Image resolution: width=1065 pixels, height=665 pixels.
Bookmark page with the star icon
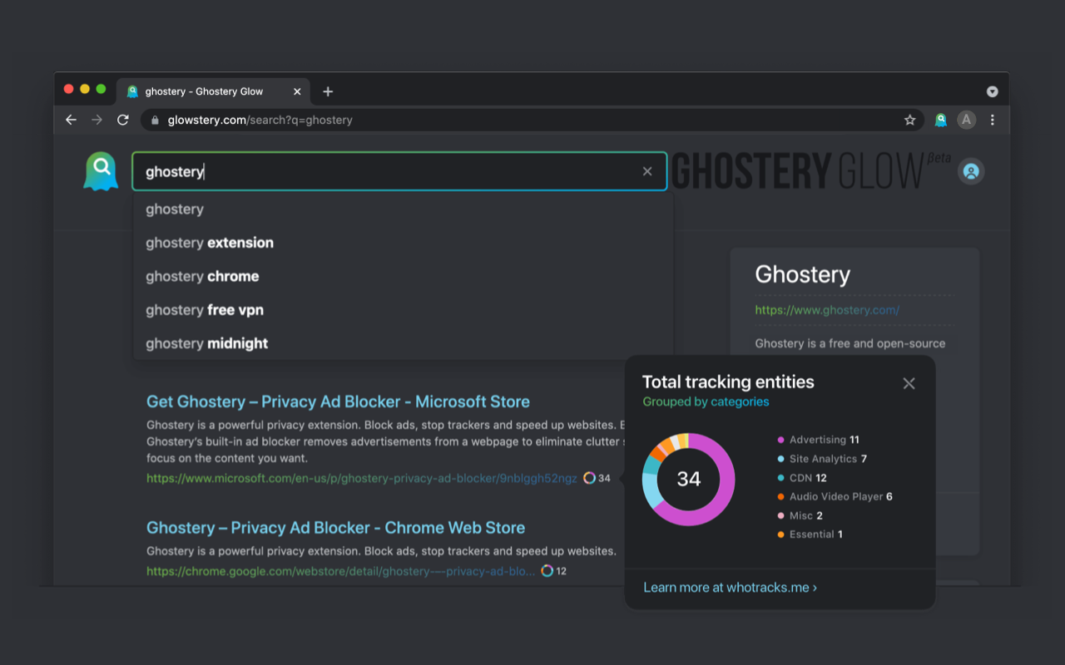(910, 120)
